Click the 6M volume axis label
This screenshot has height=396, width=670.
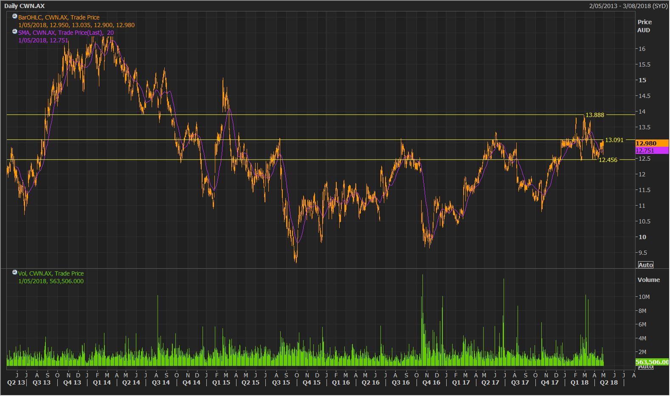[642, 324]
